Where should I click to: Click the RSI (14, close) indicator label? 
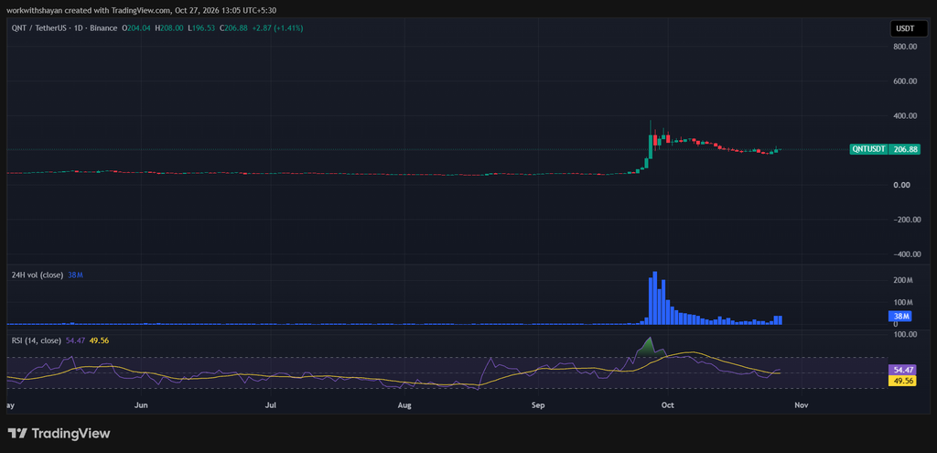(x=37, y=340)
